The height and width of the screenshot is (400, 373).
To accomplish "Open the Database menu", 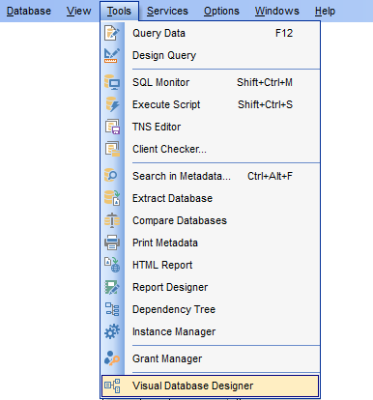I will tap(29, 11).
